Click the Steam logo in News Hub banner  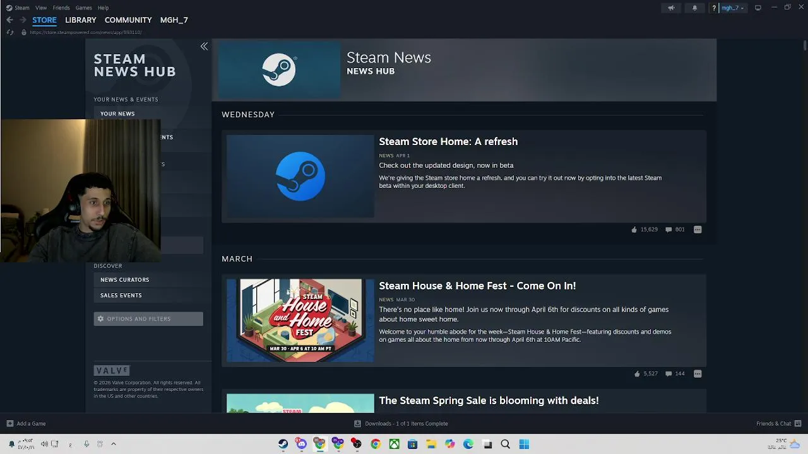(279, 69)
